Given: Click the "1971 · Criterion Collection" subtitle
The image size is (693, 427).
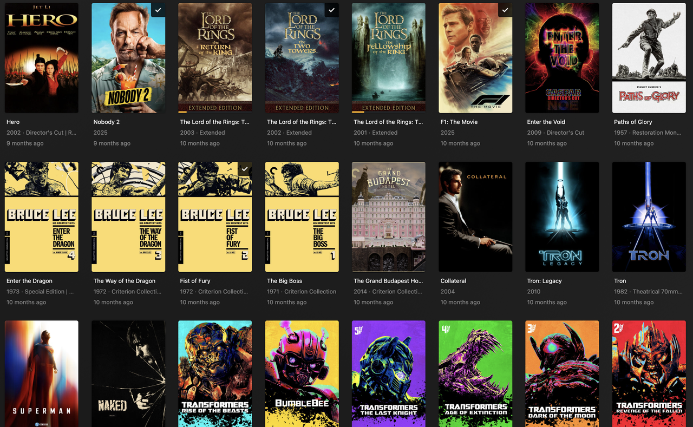Looking at the screenshot, I should (302, 292).
